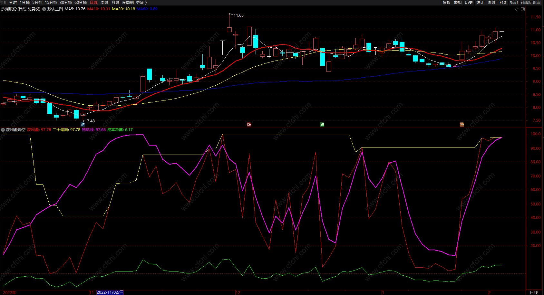This screenshot has width=544, height=295.
Task: Click the red 获利盘: 97.78 value label
Action: [39, 130]
